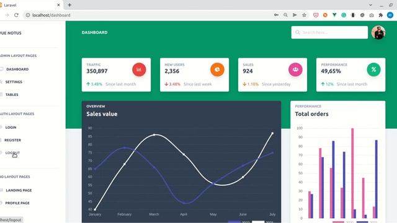Open Settings in sidebar
This screenshot has height=223, width=397.
coord(14,82)
